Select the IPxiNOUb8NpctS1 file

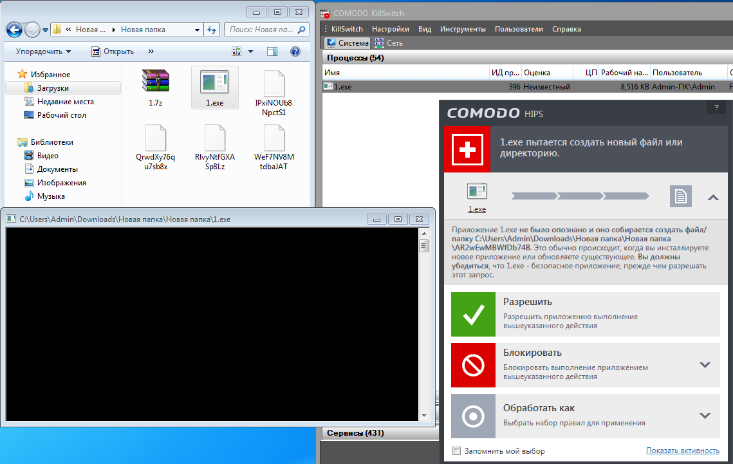[x=274, y=93]
